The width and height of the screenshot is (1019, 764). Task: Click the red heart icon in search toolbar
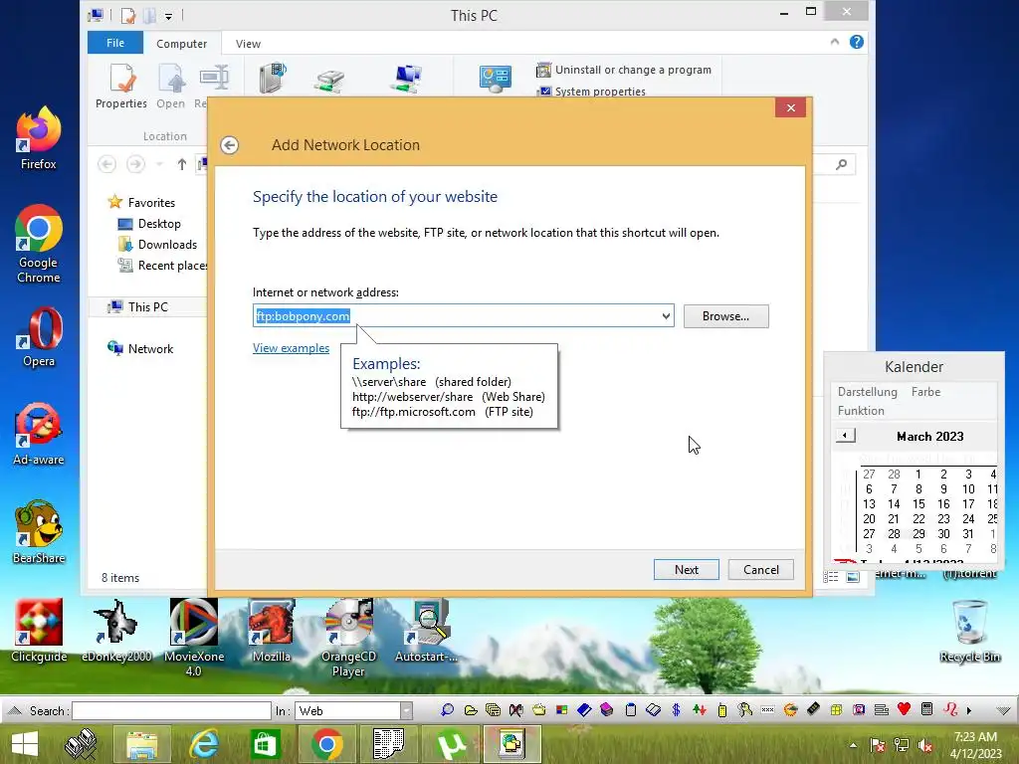(x=904, y=709)
